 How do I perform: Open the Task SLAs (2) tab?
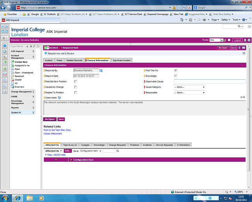pos(70,145)
